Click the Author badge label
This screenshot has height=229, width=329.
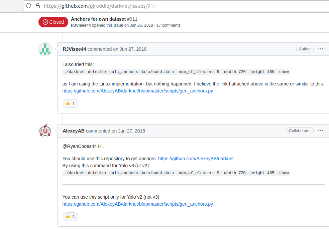[x=305, y=49]
